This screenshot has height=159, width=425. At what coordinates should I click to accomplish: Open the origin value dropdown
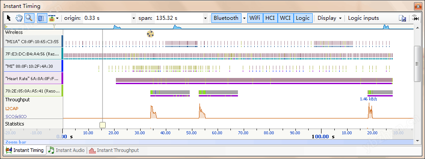pos(134,18)
